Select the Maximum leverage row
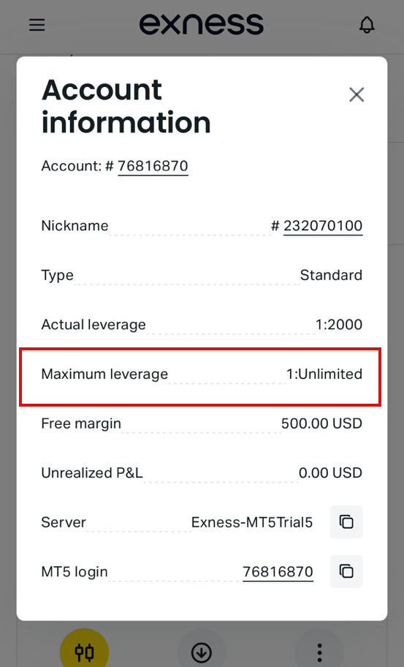The image size is (404, 667). [x=200, y=377]
